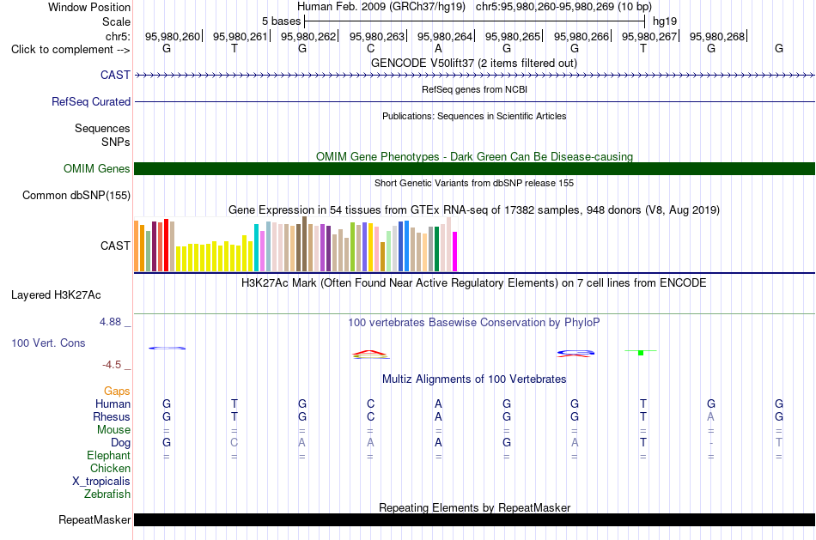Click the black CAST label beside GTEx chart

tap(116, 246)
